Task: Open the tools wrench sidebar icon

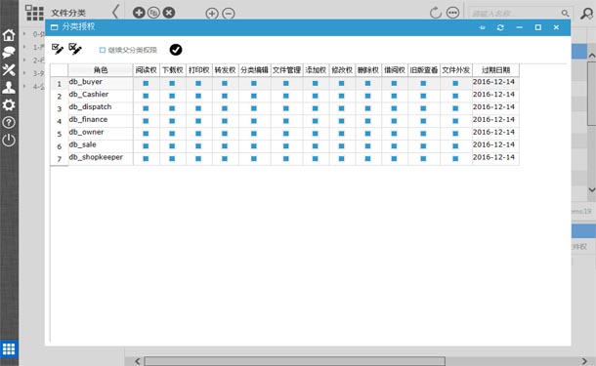Action: (9, 70)
